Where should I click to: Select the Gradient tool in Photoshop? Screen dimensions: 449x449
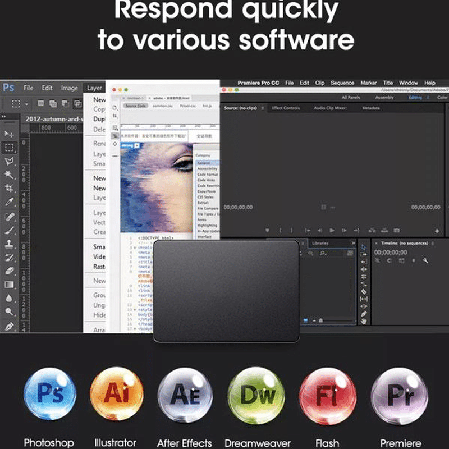9,285
